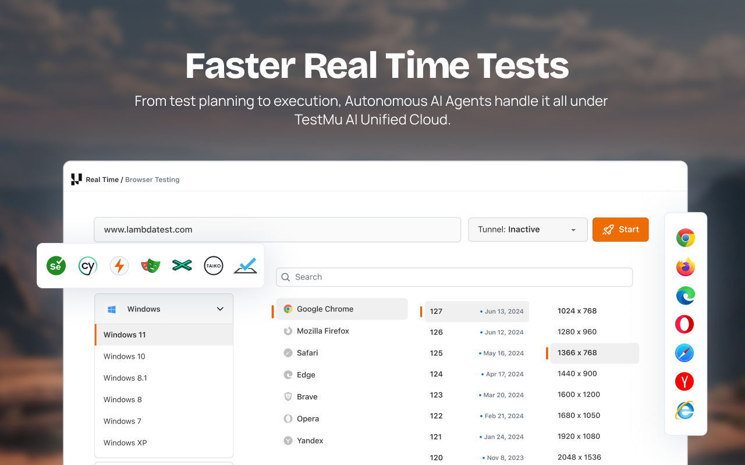The height and width of the screenshot is (465, 745).
Task: Click the www.lambdatest.com URL field
Action: click(x=277, y=230)
